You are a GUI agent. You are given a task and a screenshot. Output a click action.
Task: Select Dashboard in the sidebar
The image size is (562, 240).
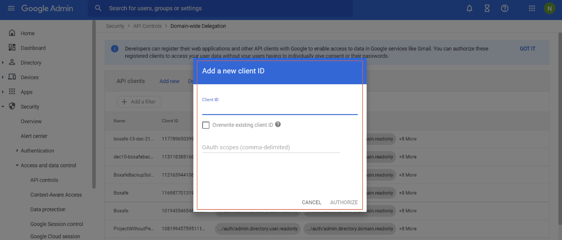[x=33, y=48]
